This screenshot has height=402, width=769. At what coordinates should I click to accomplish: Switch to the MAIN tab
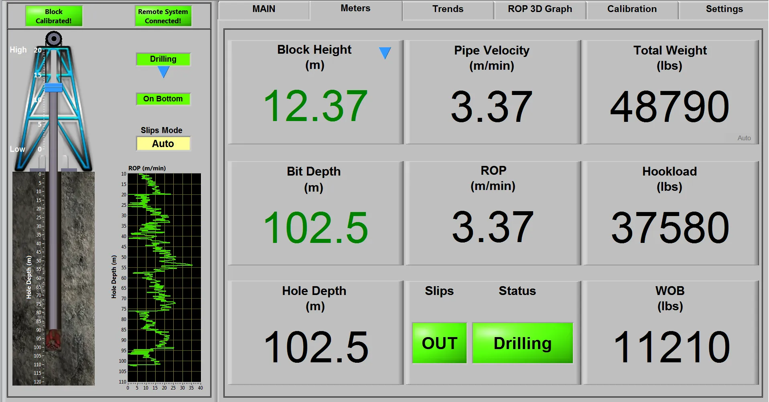pos(264,10)
